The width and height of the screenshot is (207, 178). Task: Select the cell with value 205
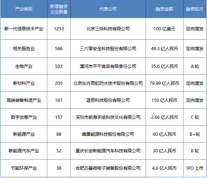point(59,83)
